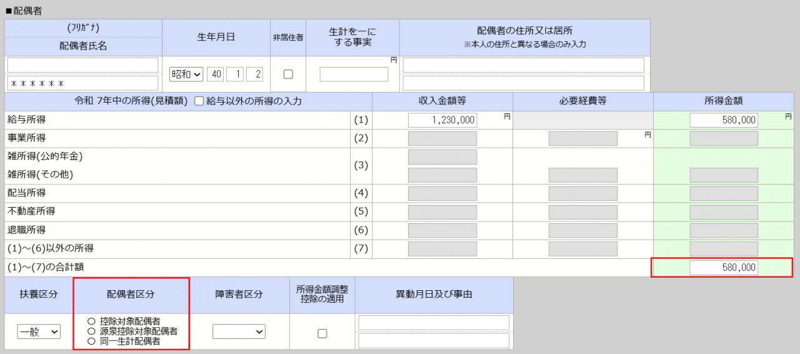The height and width of the screenshot is (354, 800).
Task: Click 配当所得 収入金額 field
Action: tap(442, 193)
